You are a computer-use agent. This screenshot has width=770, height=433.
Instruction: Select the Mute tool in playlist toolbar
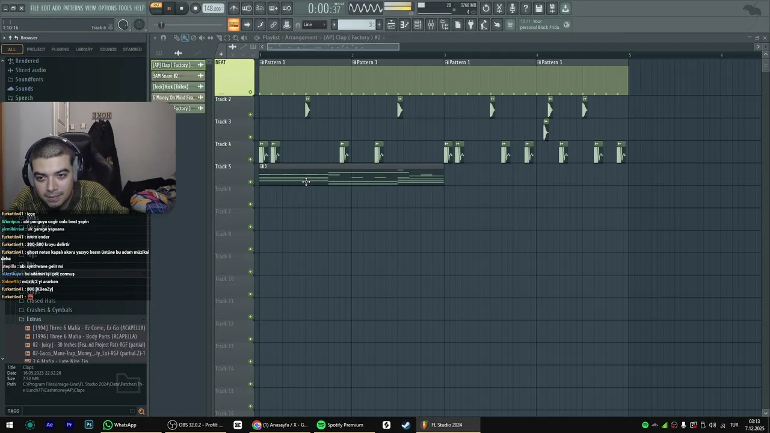202,38
